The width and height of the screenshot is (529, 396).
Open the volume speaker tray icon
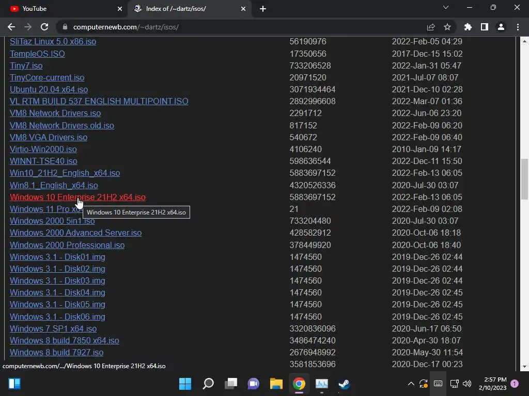tap(467, 384)
